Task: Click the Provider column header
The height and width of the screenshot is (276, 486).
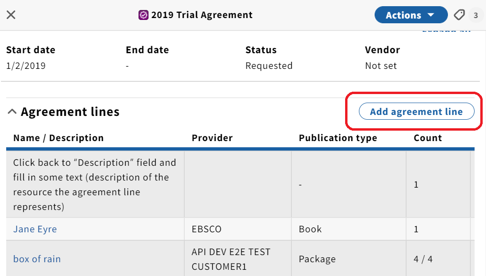Action: click(x=212, y=138)
